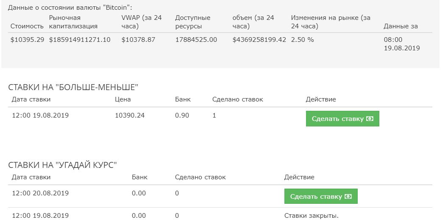This screenshot has height=222, width=448.
Task: Click the Ставки закрыты status text
Action: pos(311,216)
